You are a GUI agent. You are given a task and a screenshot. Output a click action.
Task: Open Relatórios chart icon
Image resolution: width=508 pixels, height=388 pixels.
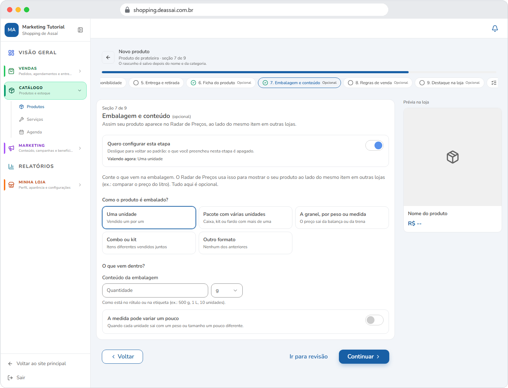(11, 166)
